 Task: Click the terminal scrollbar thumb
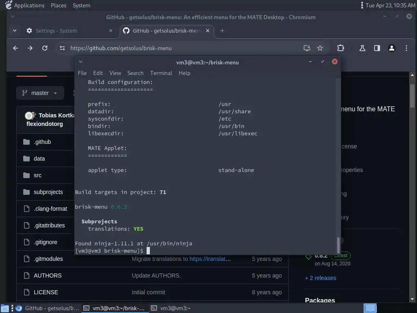click(338, 245)
